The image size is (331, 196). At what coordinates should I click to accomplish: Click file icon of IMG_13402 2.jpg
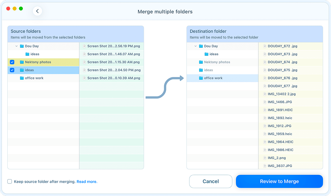(x=265, y=94)
